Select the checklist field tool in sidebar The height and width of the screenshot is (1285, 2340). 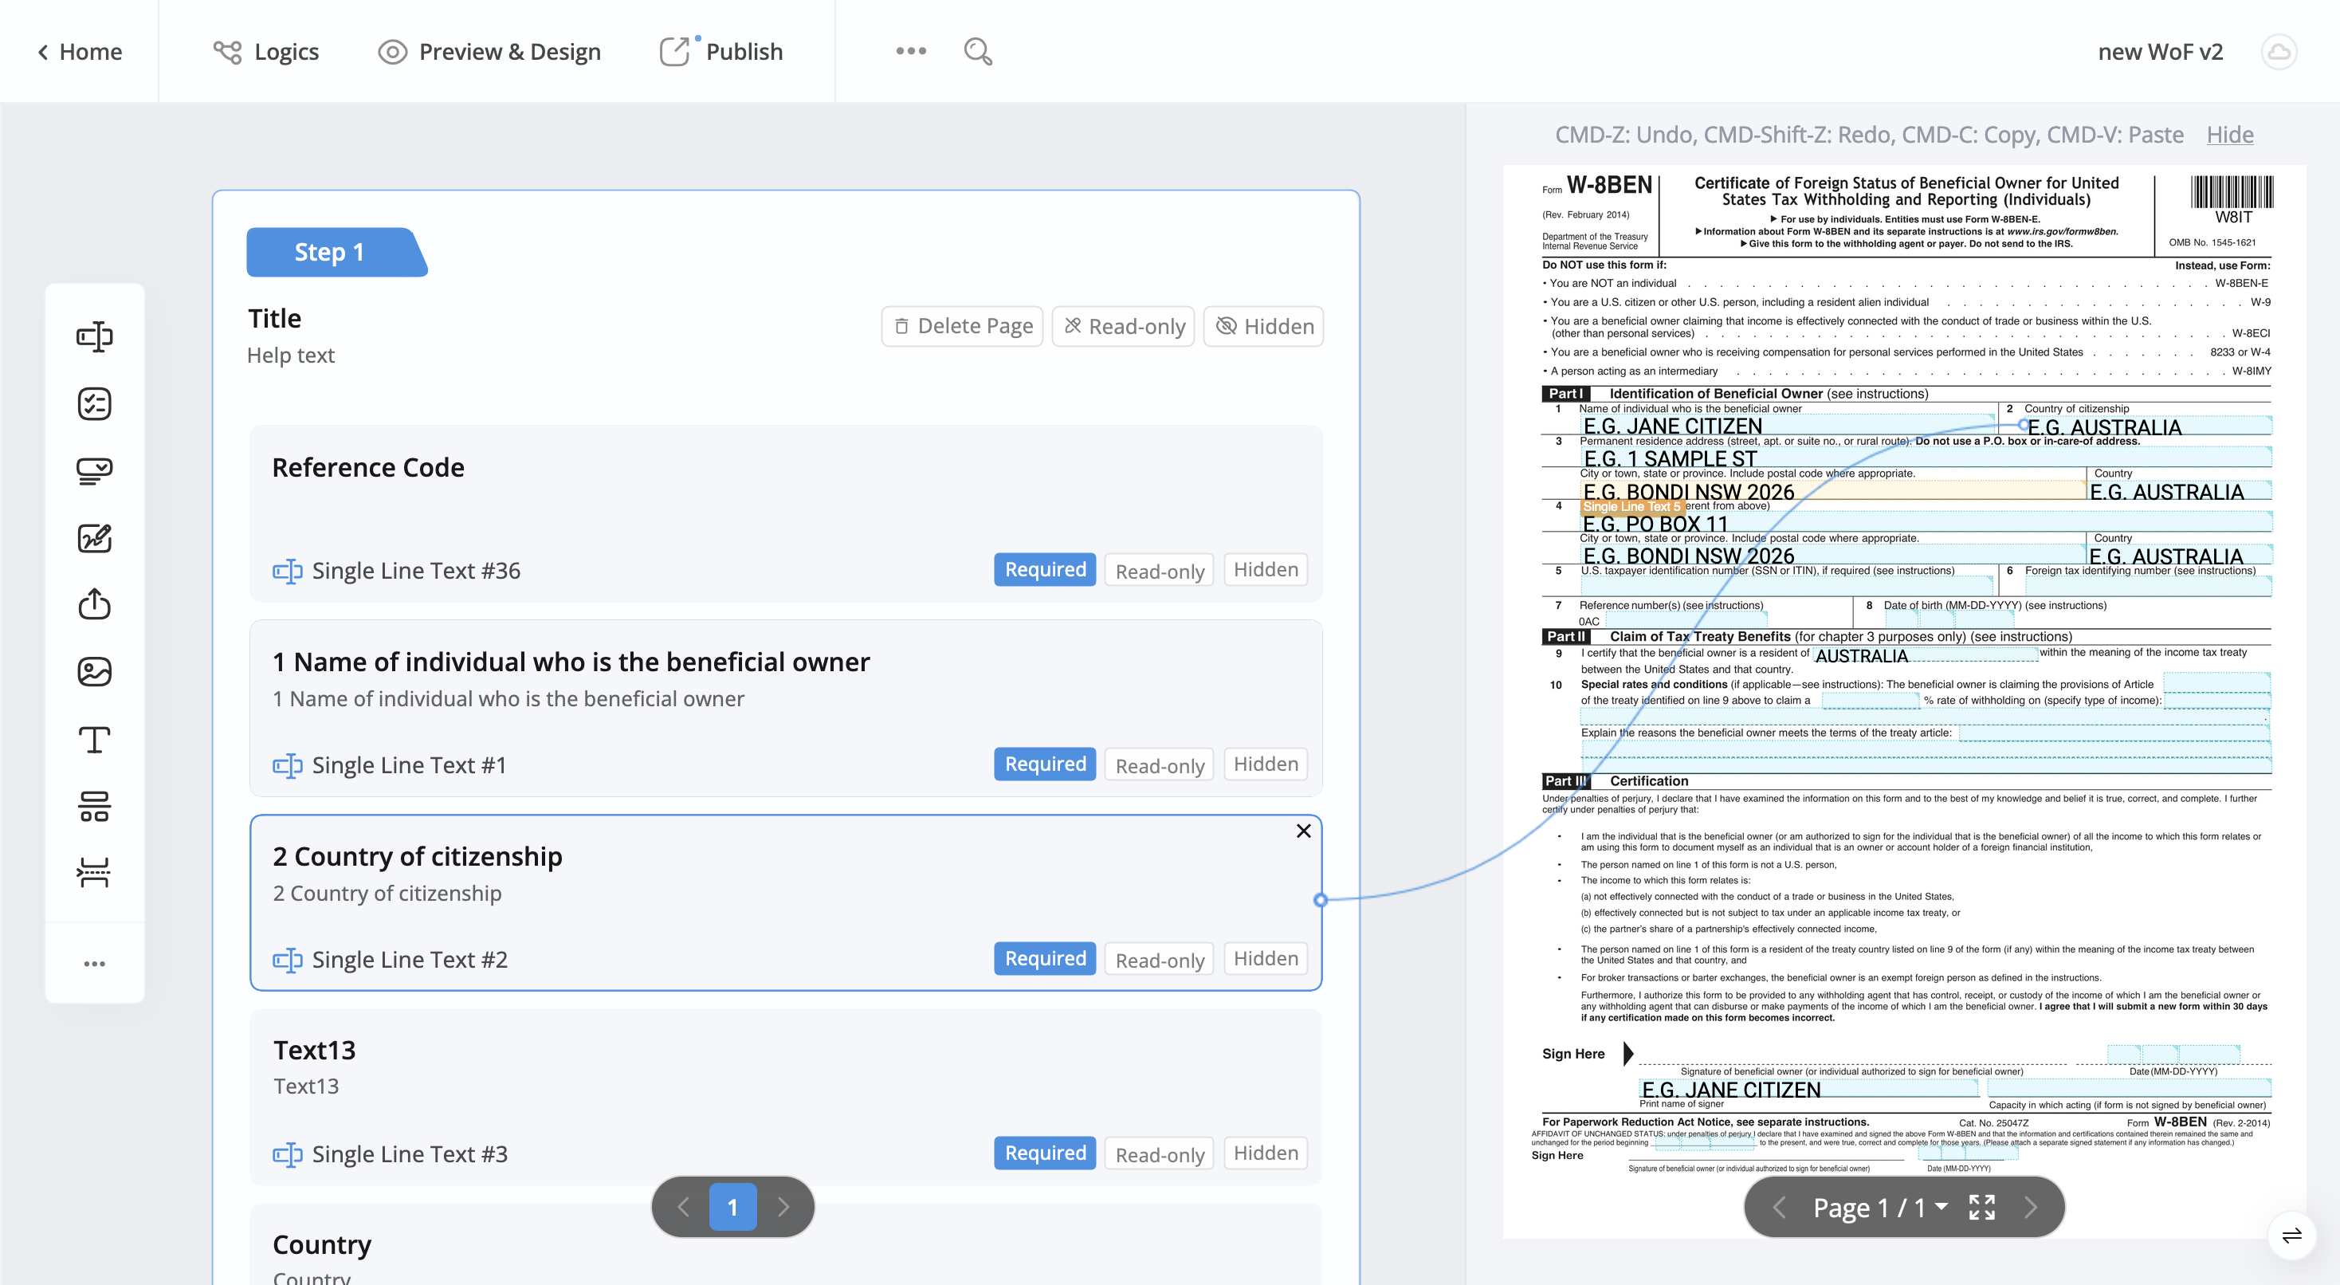(x=95, y=403)
